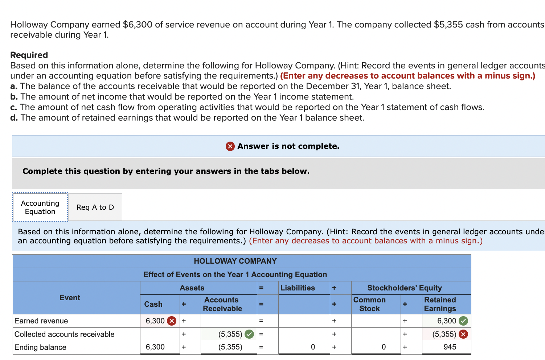Image resolution: width=545 pixels, height=360 pixels.
Task: Select the empty Accounts Receivable cell for Earned revenue
Action: (x=229, y=321)
